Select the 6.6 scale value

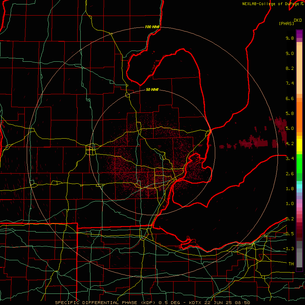(290, 98)
